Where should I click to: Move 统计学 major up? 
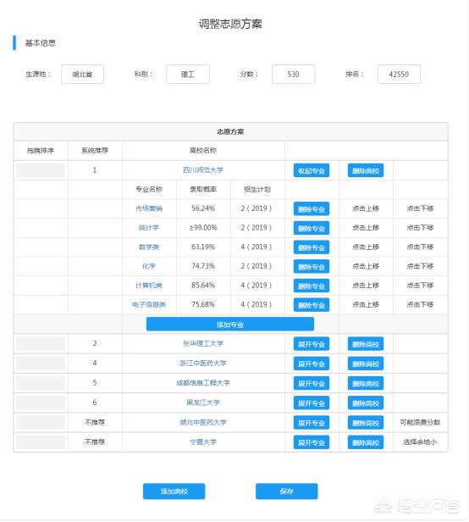pyautogui.click(x=366, y=228)
